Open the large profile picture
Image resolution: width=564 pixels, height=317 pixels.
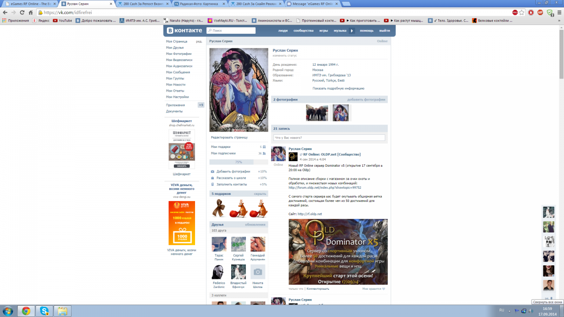238,90
